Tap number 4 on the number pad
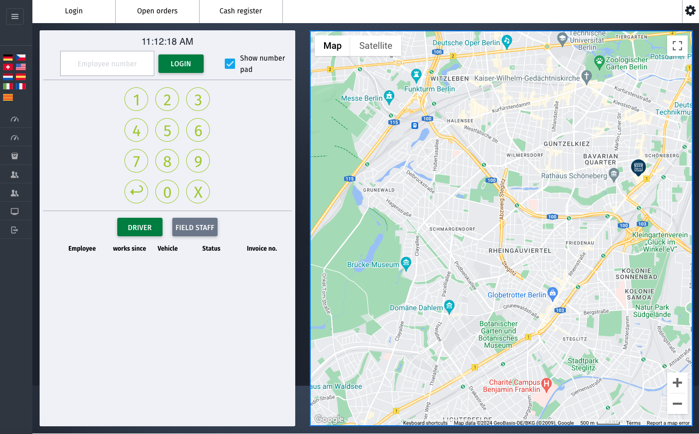This screenshot has height=434, width=699. click(136, 130)
